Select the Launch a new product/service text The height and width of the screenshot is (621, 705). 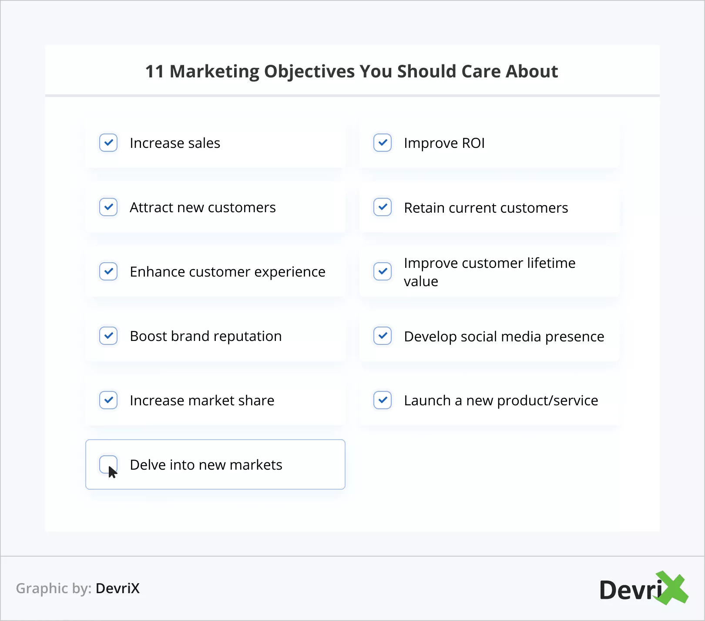point(500,401)
